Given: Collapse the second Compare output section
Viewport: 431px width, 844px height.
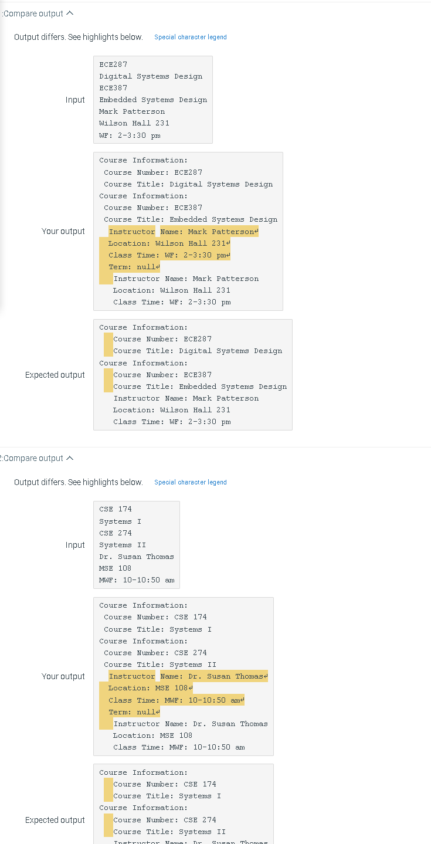Looking at the screenshot, I should coord(70,458).
